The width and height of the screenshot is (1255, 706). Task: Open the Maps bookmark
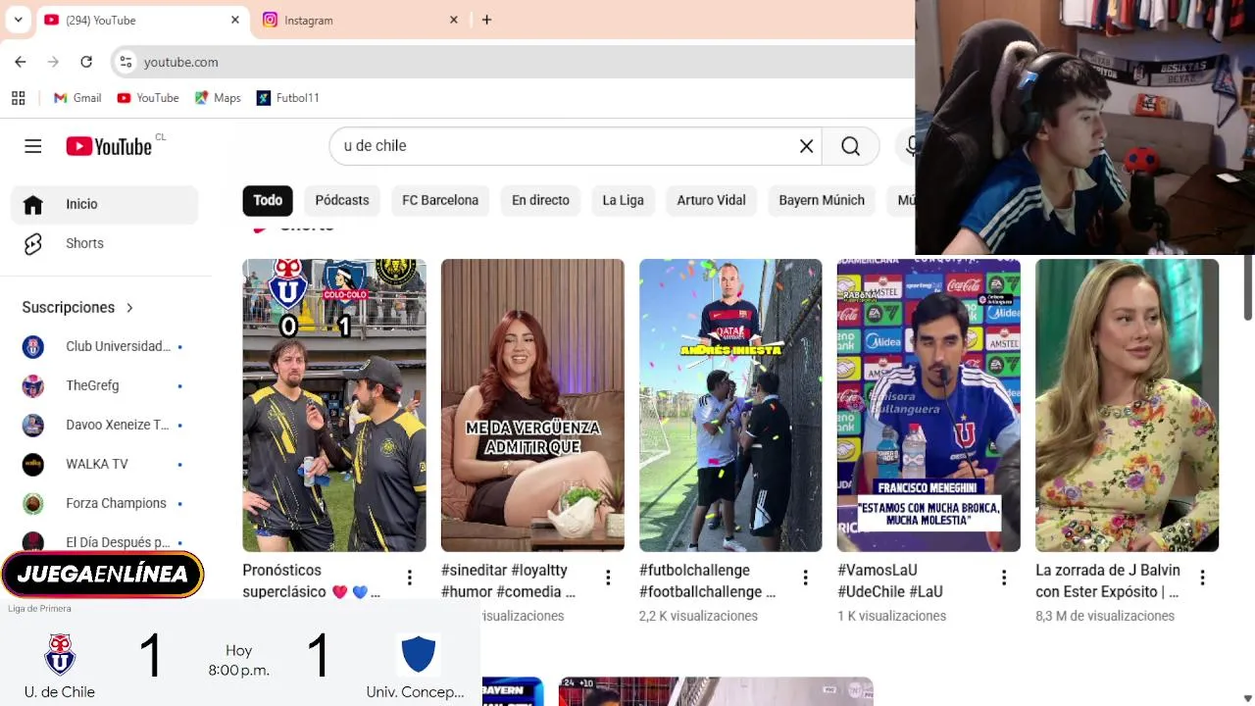click(x=218, y=98)
